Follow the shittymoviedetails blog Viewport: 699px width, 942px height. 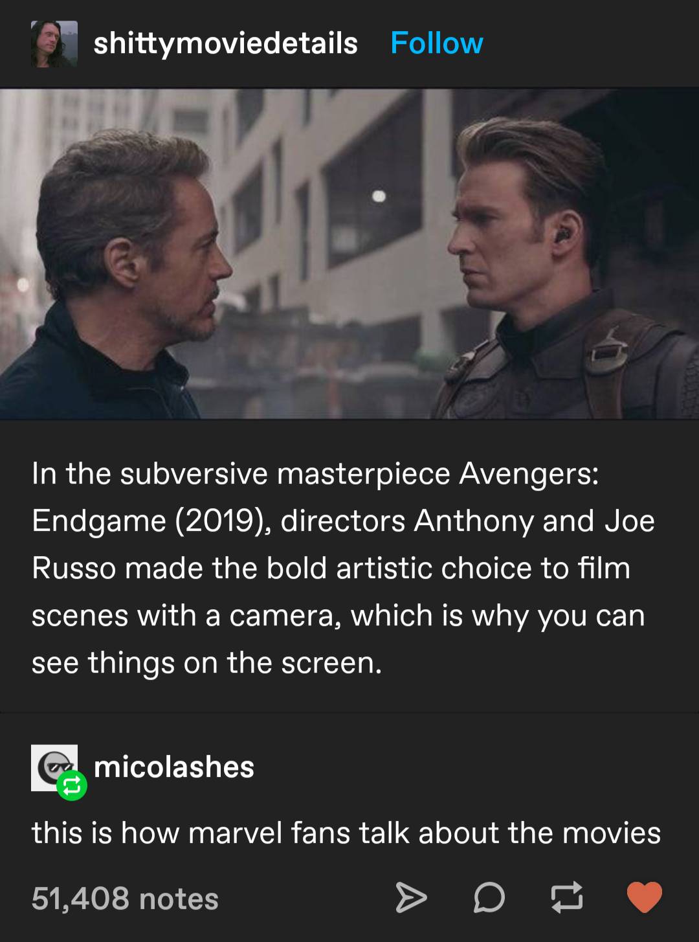coord(437,43)
